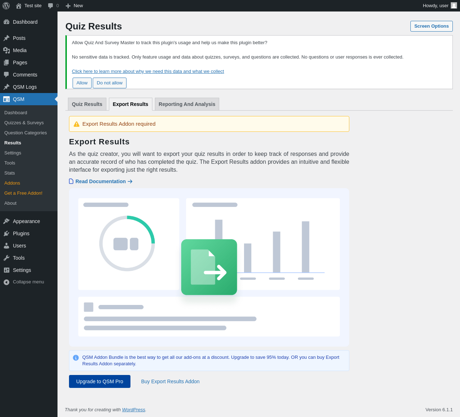Image resolution: width=460 pixels, height=417 pixels.
Task: Click the Export Results heading
Action: (99, 142)
